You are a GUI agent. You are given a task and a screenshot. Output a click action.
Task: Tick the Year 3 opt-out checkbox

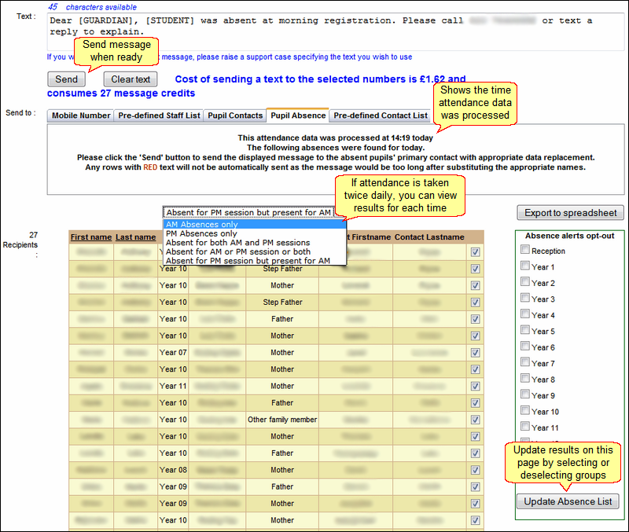525,298
